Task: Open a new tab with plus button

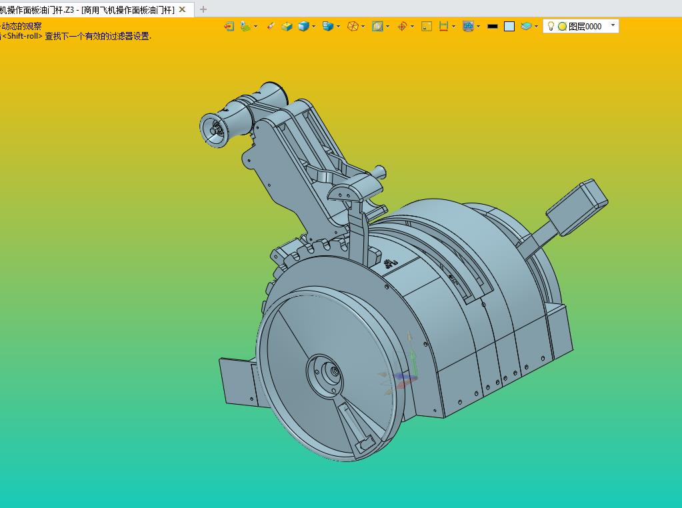Action: pos(203,9)
